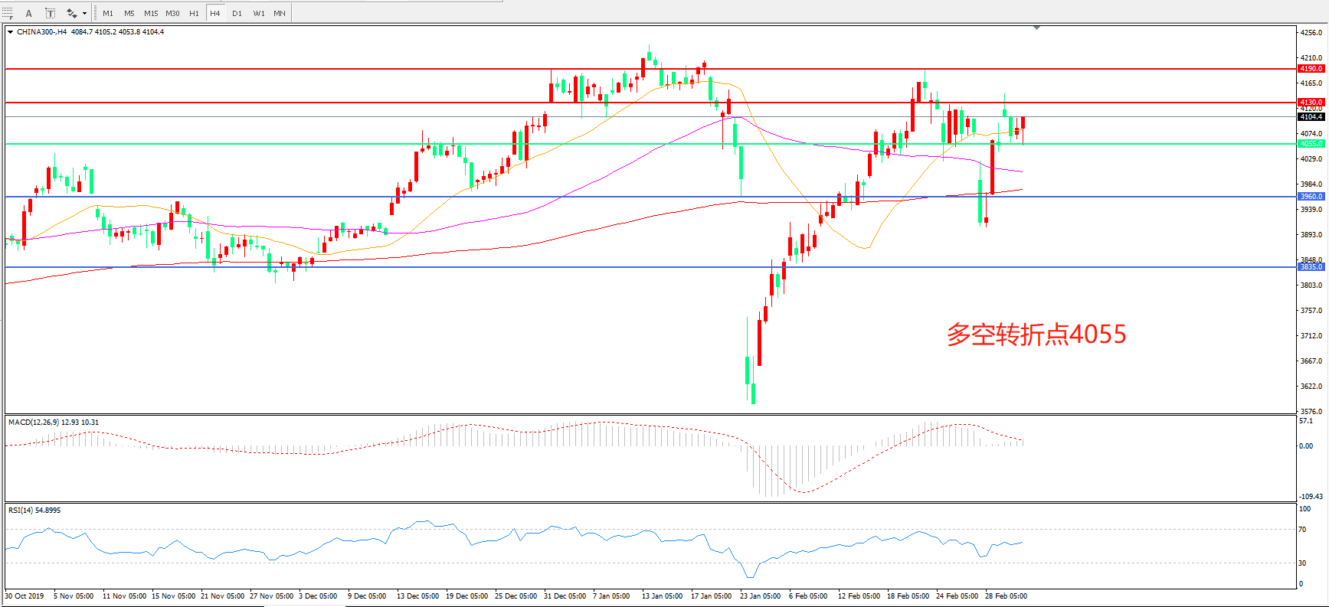The width and height of the screenshot is (1329, 607).
Task: Click the chart shift marker triangle
Action: click(x=1036, y=28)
